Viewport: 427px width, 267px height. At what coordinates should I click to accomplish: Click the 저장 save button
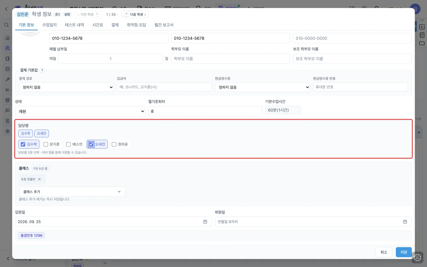(404, 252)
